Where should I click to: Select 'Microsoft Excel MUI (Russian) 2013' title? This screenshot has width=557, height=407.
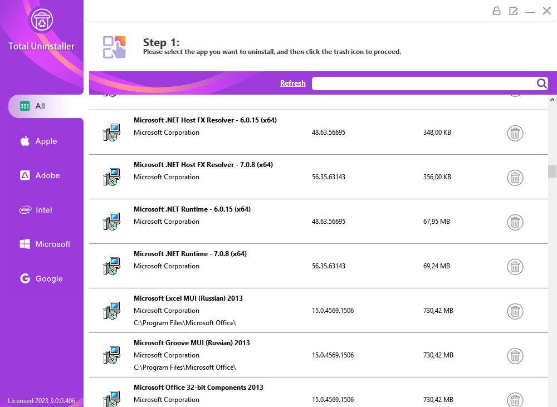coord(188,298)
